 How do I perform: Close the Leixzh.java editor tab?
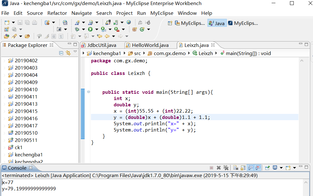pos(213,45)
